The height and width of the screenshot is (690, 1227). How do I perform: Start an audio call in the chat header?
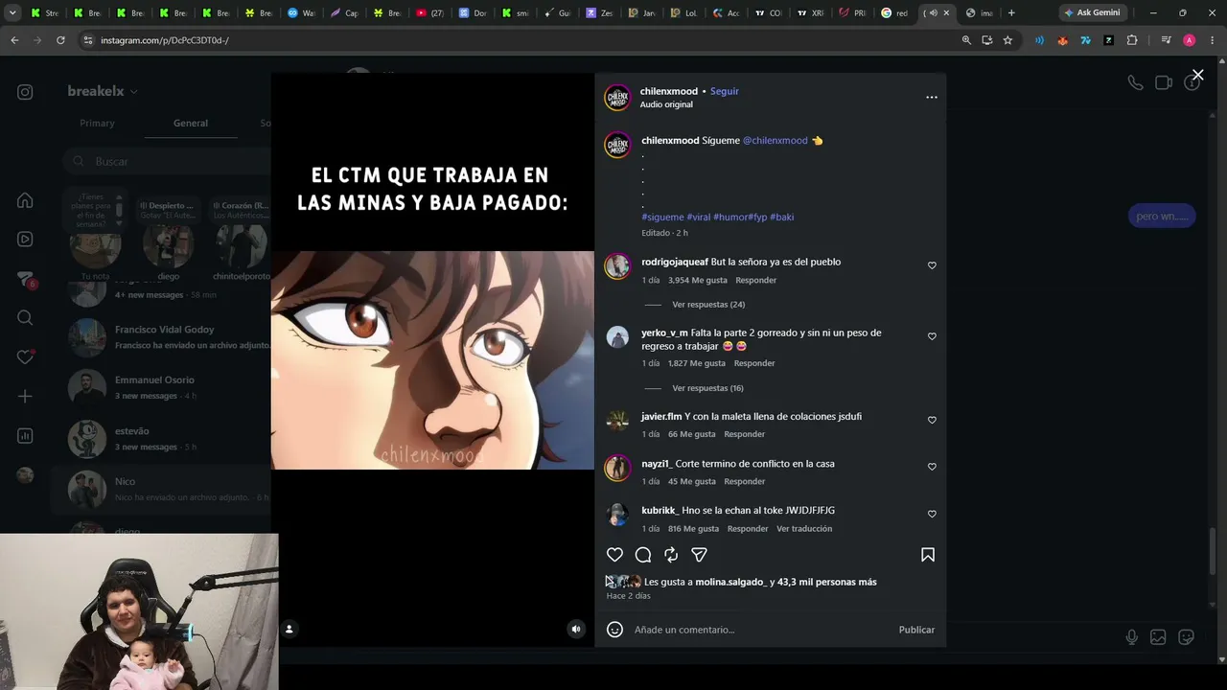coord(1135,82)
